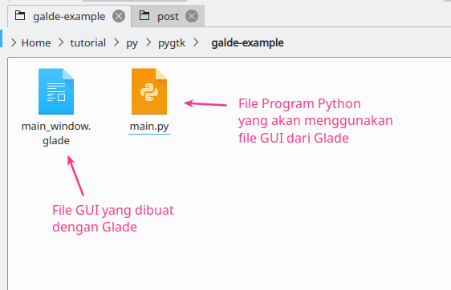Click the folder icon on galde-example tab
The height and width of the screenshot is (290, 451).
tap(20, 15)
